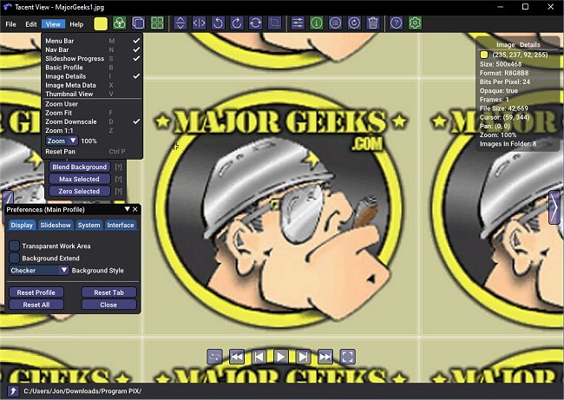Click the Reset All button
The height and width of the screenshot is (400, 564).
[36, 305]
